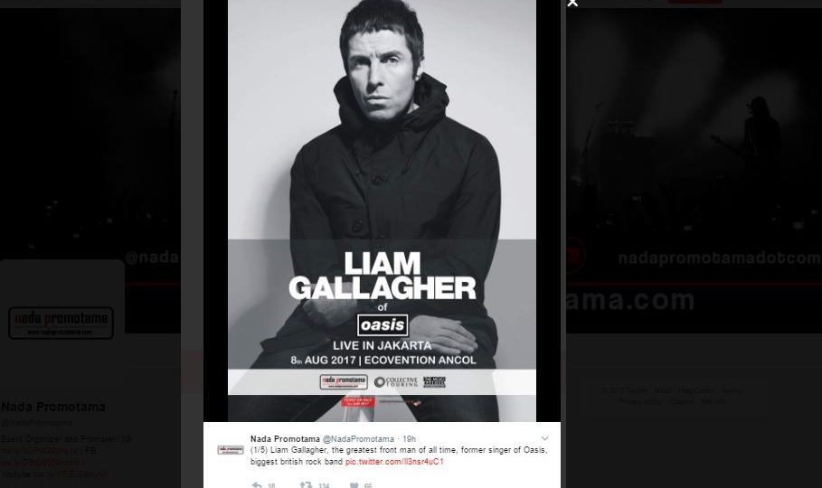
Task: Click the reply count of 18
Action: (271, 485)
